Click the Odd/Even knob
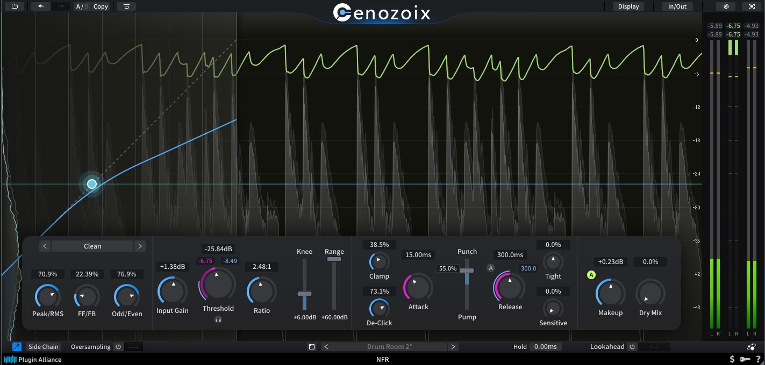The height and width of the screenshot is (365, 765). click(x=127, y=296)
